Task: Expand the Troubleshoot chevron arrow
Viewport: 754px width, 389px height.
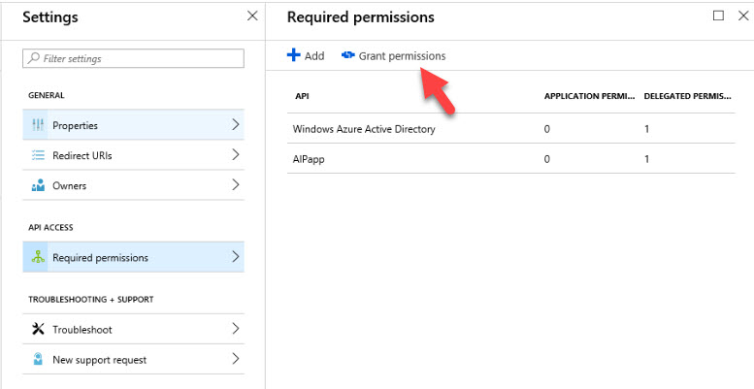Action: 235,329
